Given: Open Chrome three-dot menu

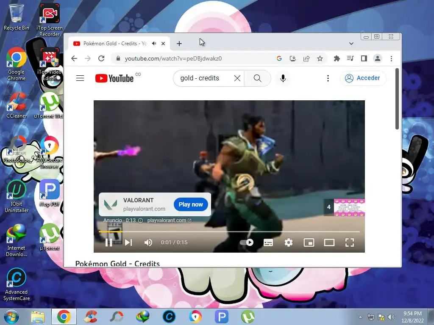Looking at the screenshot, I should (x=391, y=58).
